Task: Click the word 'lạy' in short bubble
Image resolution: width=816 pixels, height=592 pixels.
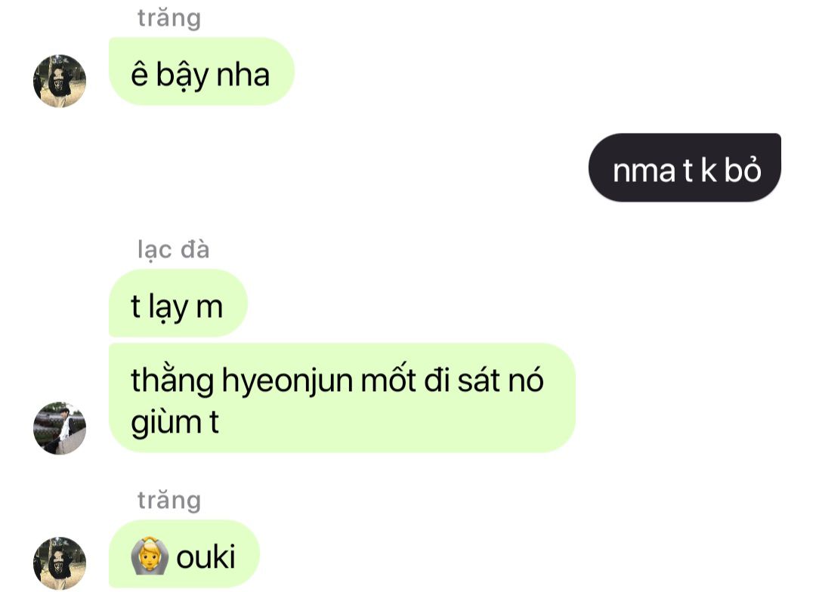Action: [x=168, y=308]
